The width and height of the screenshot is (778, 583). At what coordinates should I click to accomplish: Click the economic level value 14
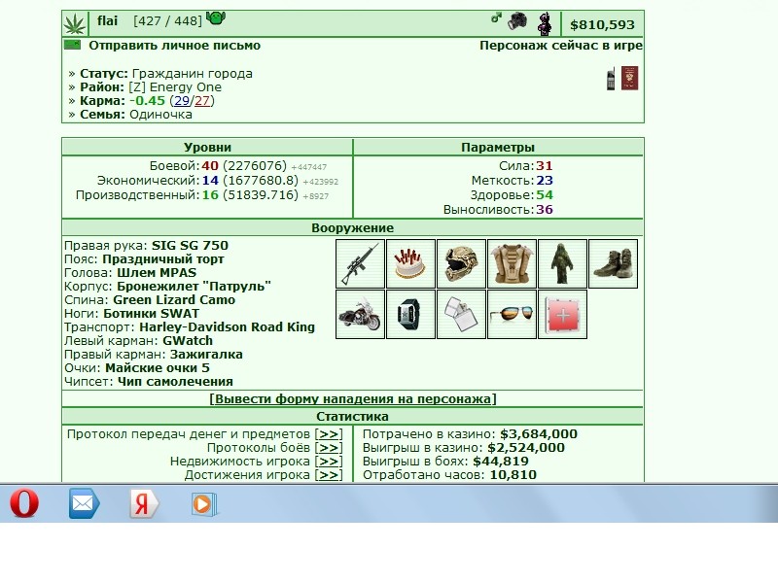point(210,181)
